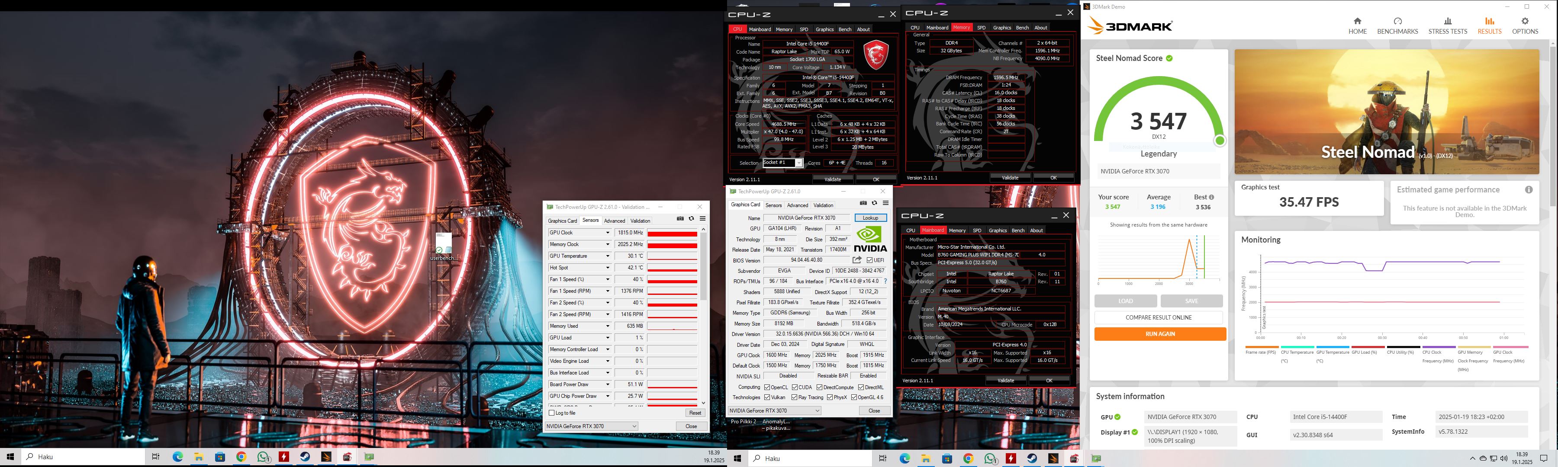Image resolution: width=1558 pixels, height=467 pixels.
Task: Open Memory Clock sensor dropdown
Action: pyautogui.click(x=608, y=244)
